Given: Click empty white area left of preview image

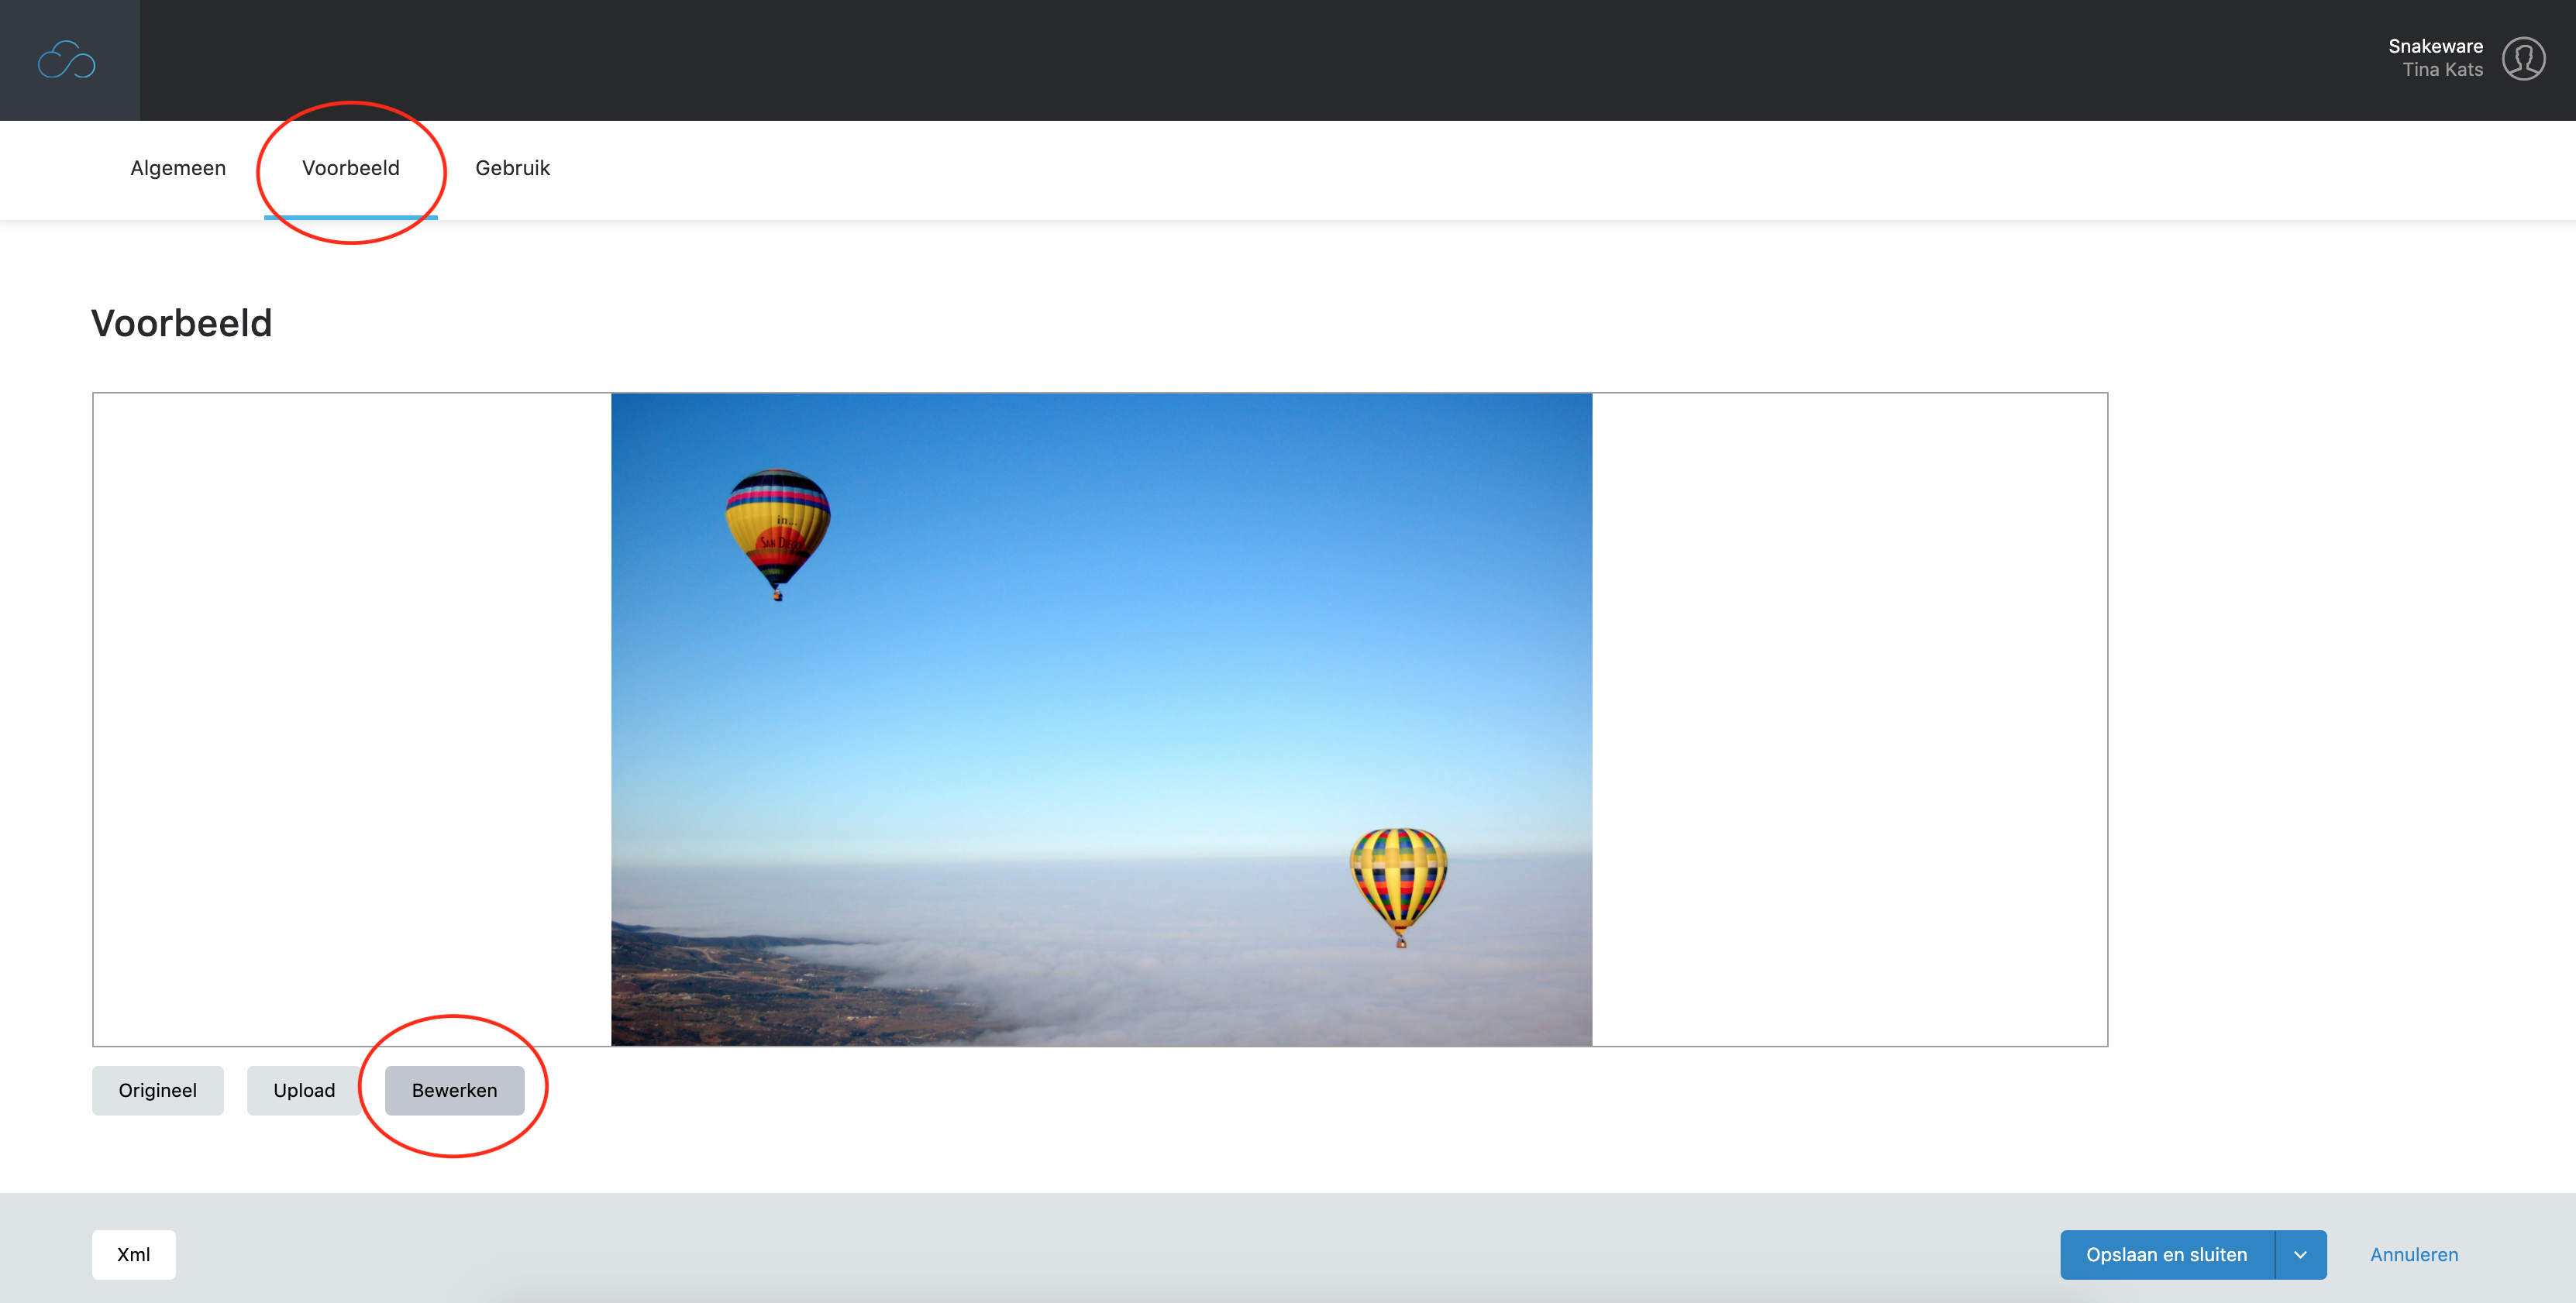Looking at the screenshot, I should click(352, 719).
